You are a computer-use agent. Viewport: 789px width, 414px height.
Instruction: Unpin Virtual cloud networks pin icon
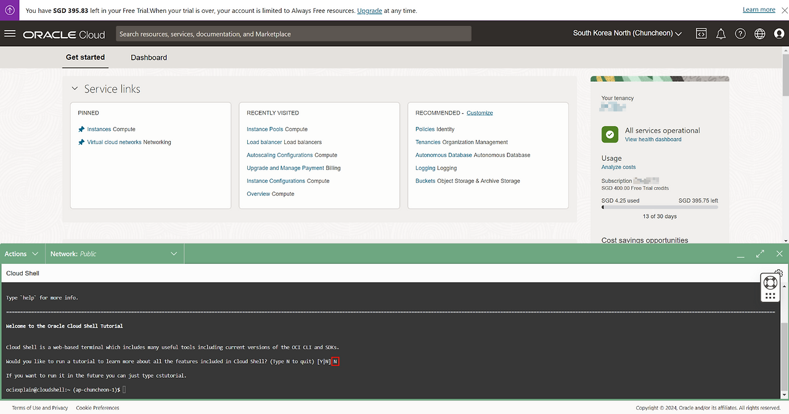point(81,142)
